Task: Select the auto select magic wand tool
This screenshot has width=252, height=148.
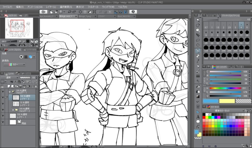Action: 198,45
